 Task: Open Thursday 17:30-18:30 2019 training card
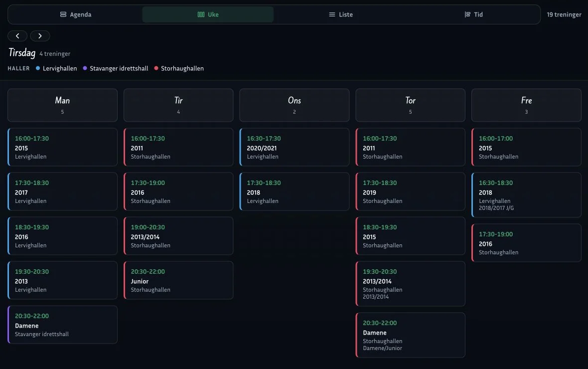click(410, 191)
